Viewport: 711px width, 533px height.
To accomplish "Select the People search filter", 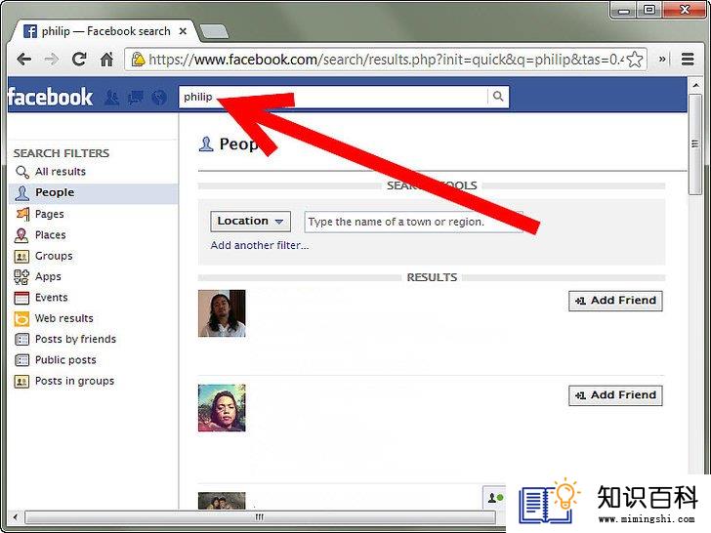I will 93,193.
